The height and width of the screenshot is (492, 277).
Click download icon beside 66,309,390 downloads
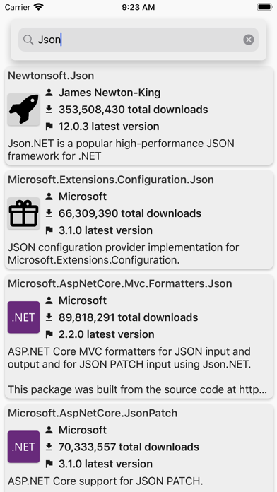click(x=49, y=213)
